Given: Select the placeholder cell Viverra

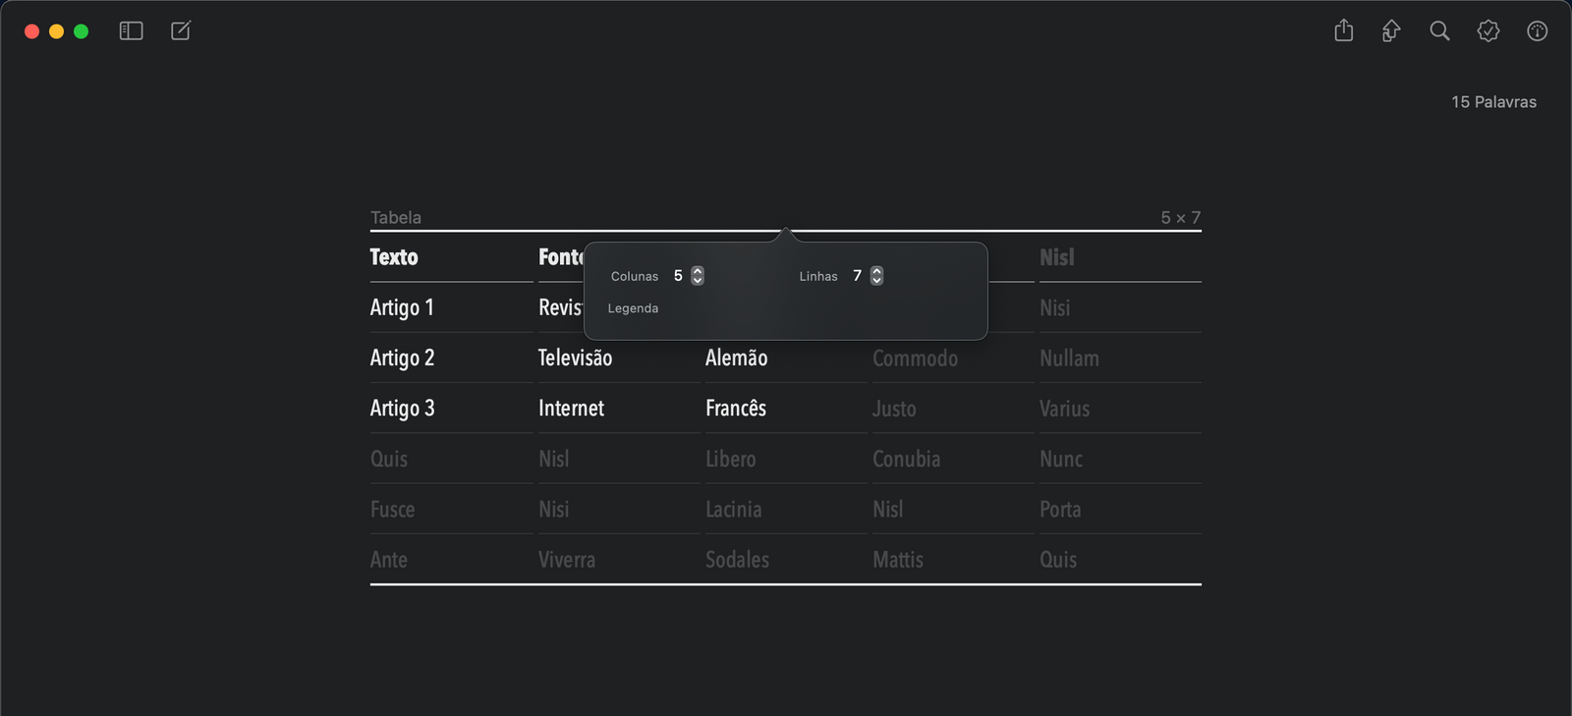Looking at the screenshot, I should [x=567, y=560].
